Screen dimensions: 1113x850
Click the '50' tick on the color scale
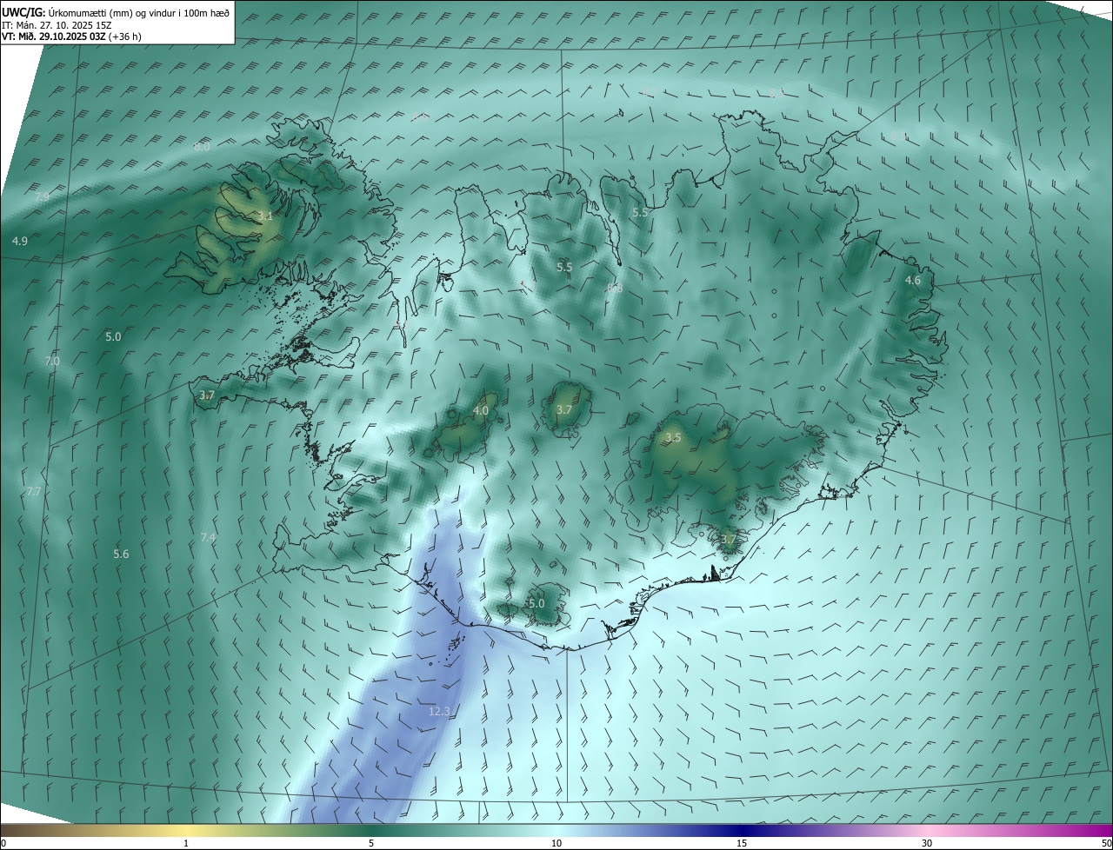[x=1105, y=843]
